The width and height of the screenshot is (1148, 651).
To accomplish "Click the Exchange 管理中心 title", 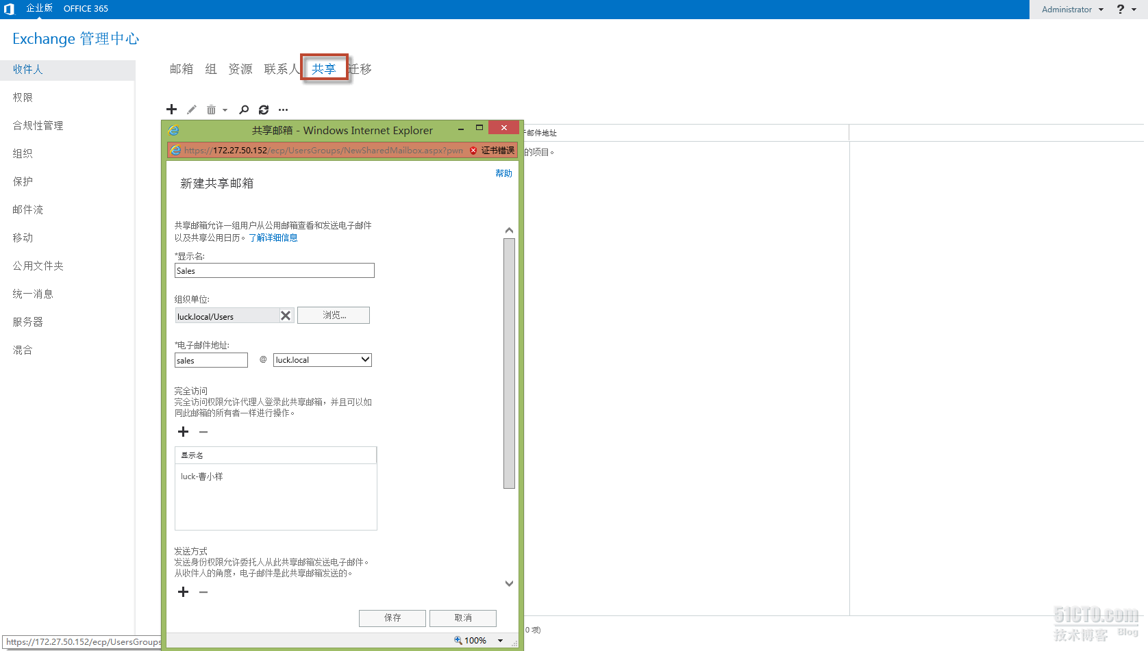I will [75, 39].
